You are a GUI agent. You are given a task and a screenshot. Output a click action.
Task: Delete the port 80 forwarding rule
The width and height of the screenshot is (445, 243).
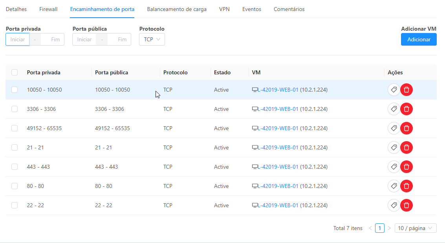pyautogui.click(x=407, y=186)
